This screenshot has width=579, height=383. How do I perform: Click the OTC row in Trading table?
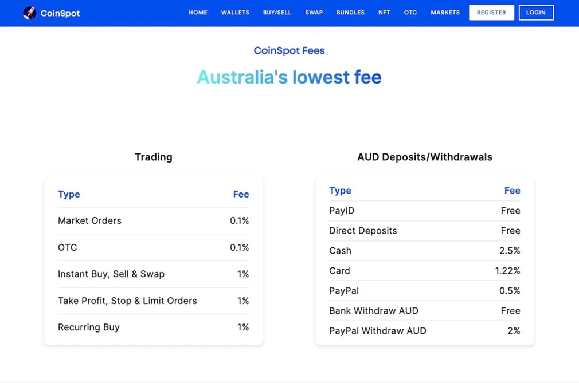click(153, 247)
